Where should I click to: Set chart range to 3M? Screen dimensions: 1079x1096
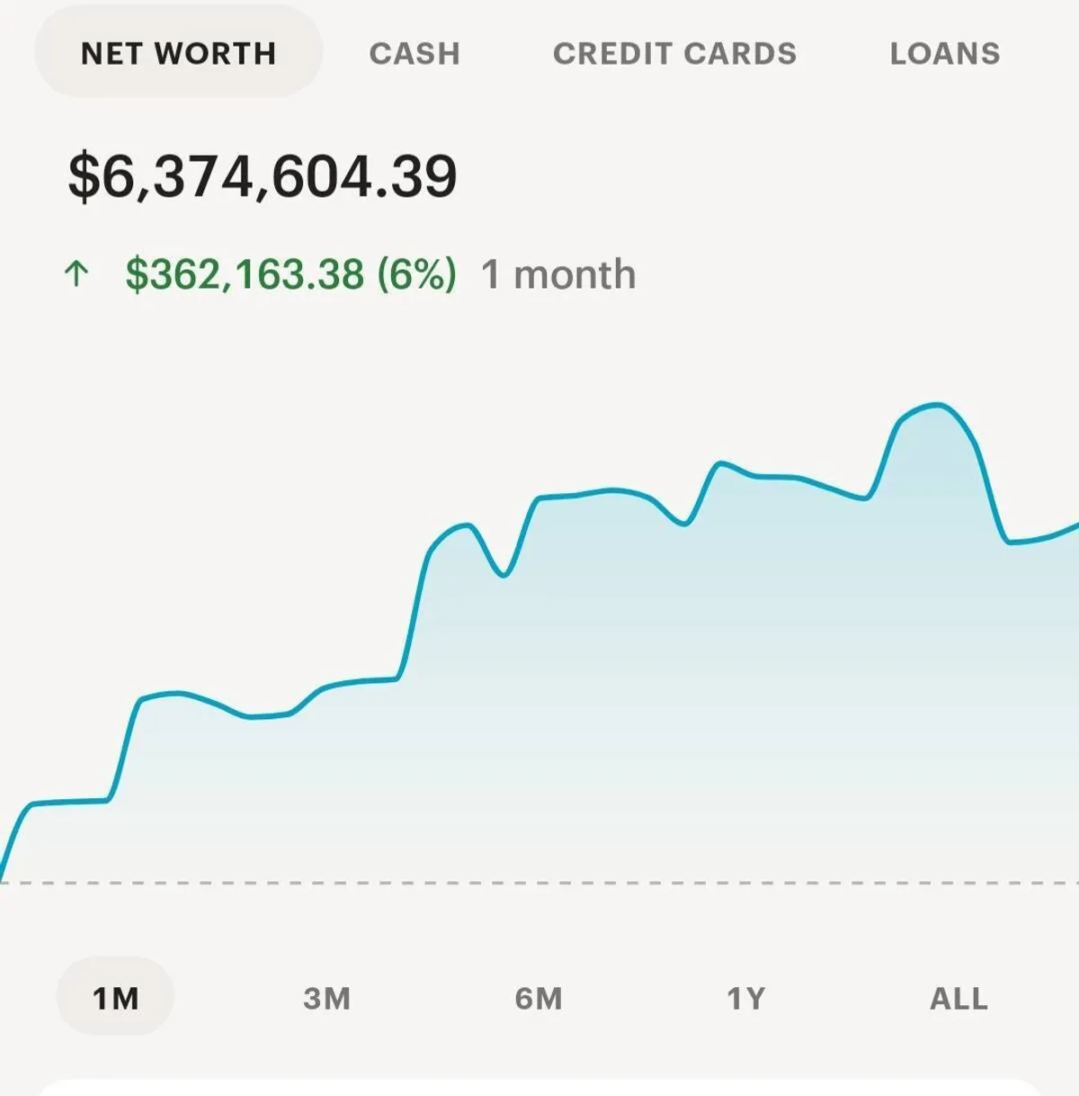326,998
